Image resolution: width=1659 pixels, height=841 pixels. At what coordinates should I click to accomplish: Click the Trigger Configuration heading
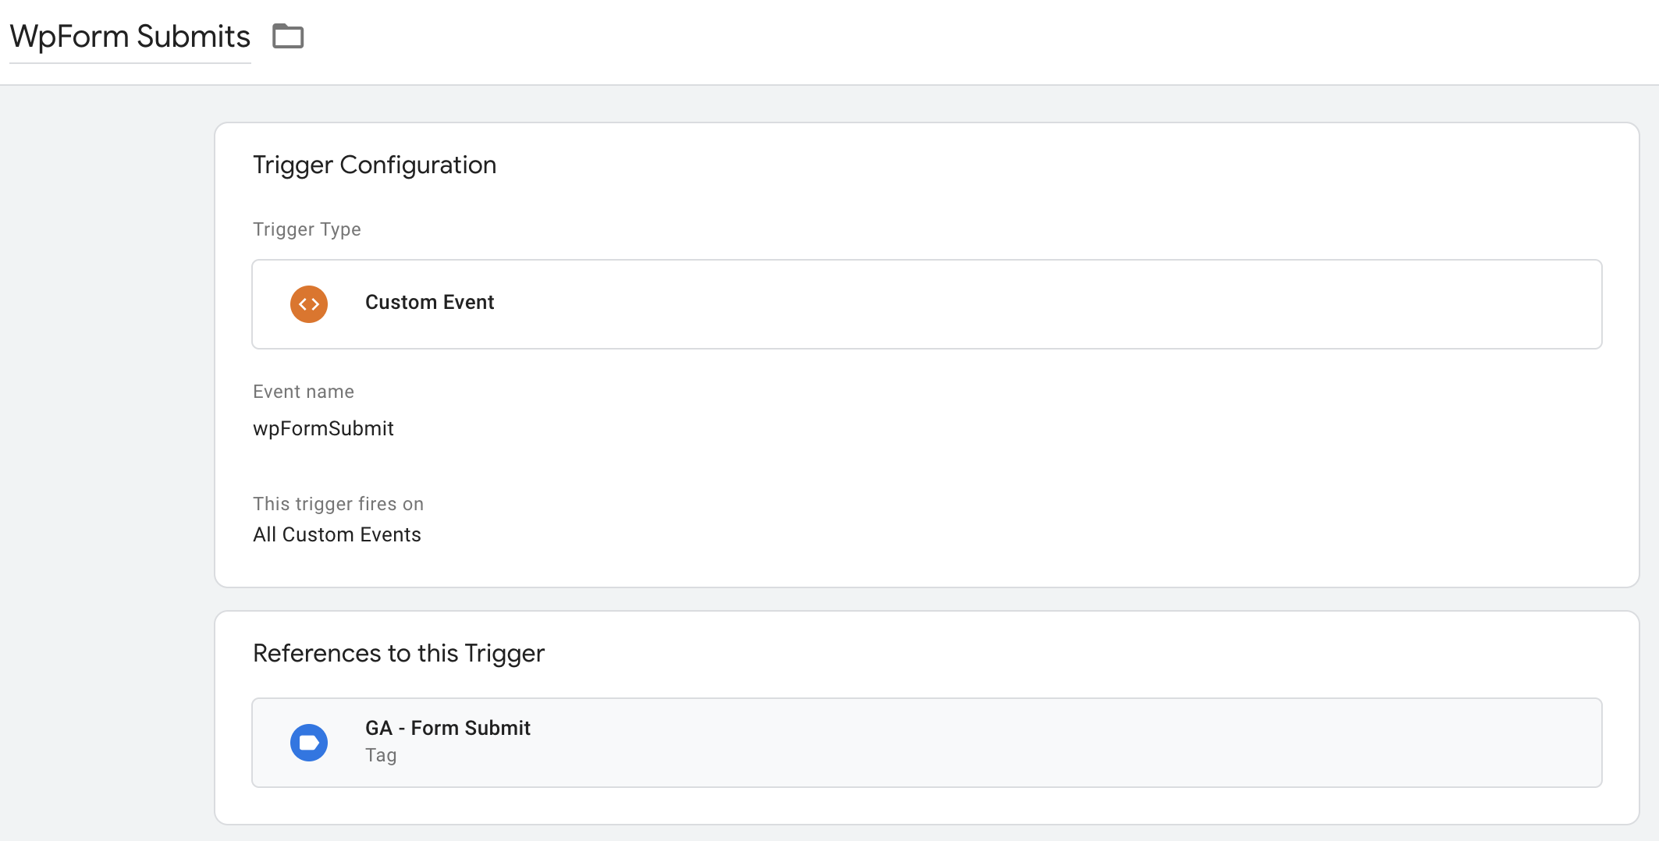(x=375, y=165)
